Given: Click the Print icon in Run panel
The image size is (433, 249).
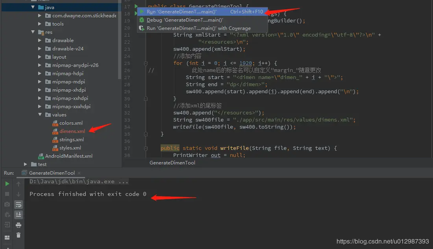Looking at the screenshot, I should [x=19, y=225].
